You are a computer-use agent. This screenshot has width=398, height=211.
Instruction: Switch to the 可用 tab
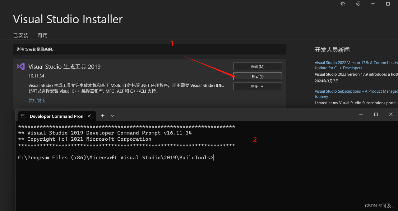click(x=43, y=35)
